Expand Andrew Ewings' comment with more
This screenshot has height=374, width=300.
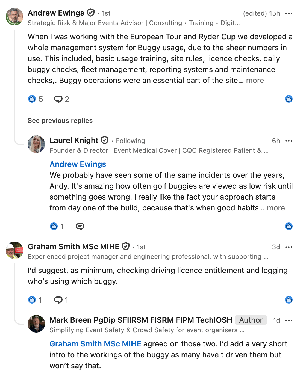255,81
